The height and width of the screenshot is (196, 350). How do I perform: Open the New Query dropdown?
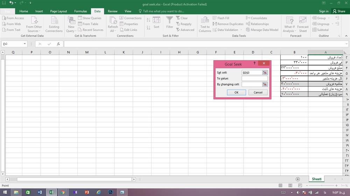tap(71, 31)
